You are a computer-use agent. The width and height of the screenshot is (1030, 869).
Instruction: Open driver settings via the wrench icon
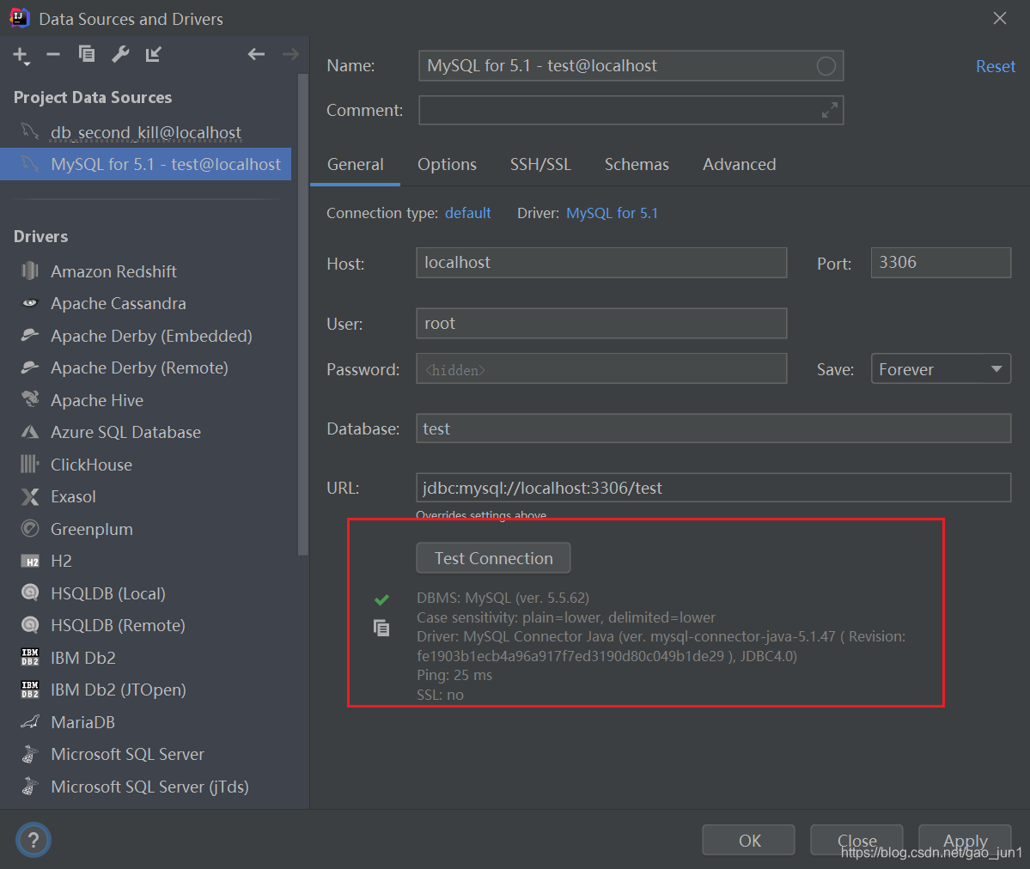(120, 54)
